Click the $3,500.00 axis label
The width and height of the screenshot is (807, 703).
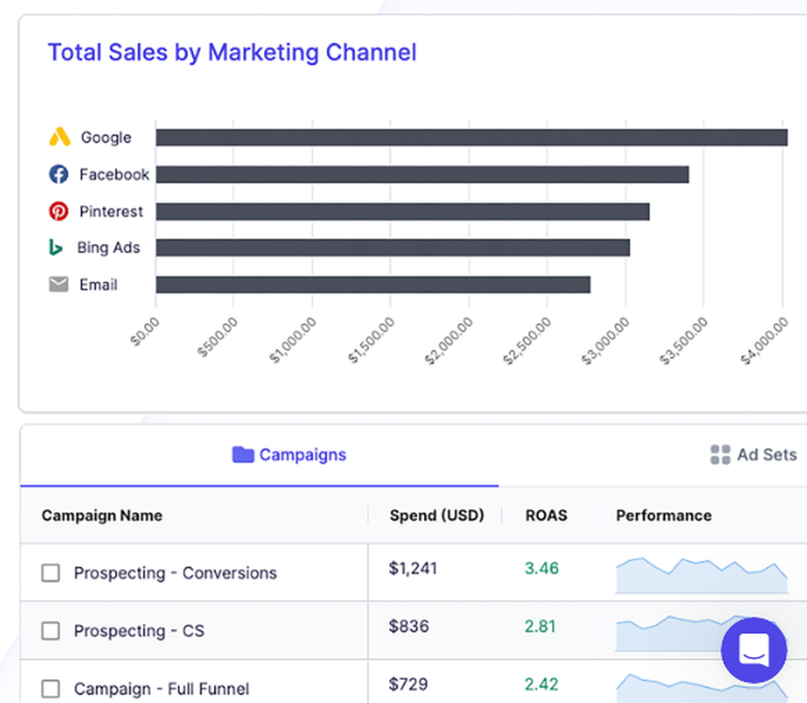pyautogui.click(x=684, y=340)
